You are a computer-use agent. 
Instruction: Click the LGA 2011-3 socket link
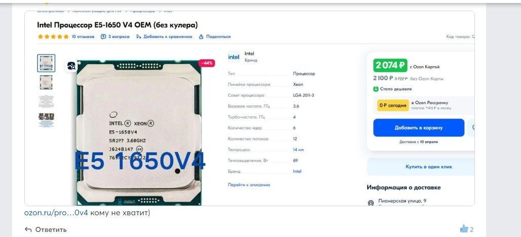click(303, 96)
